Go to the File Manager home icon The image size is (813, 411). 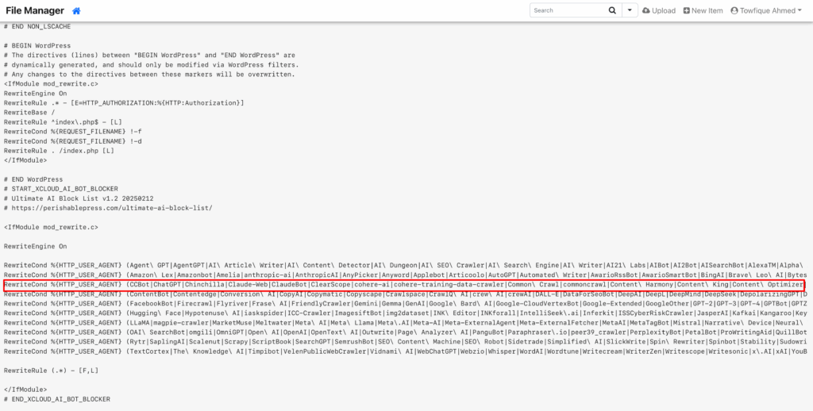coord(76,11)
